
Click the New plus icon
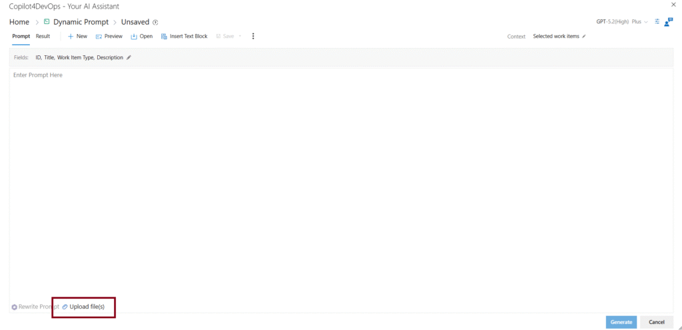(71, 37)
